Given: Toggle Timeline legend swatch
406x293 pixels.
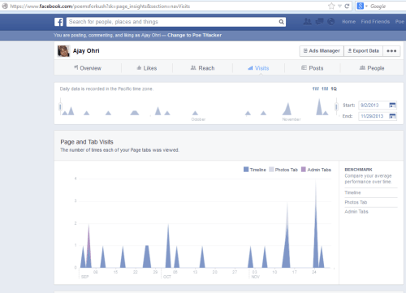Looking at the screenshot, I should tap(246, 170).
